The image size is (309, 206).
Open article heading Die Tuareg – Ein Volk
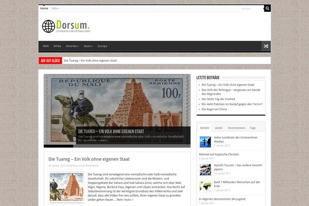pyautogui.click(x=89, y=159)
